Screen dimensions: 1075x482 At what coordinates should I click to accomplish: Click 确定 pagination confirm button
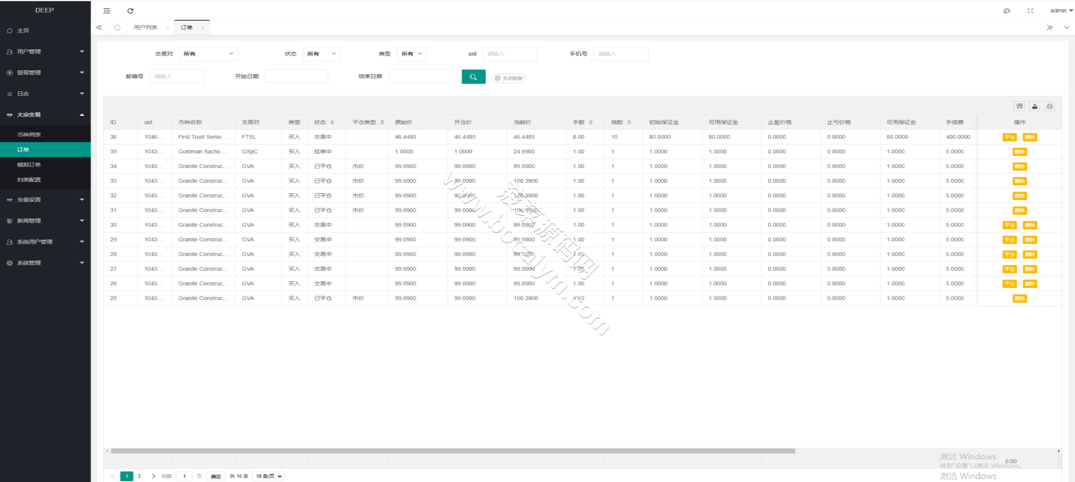(216, 476)
